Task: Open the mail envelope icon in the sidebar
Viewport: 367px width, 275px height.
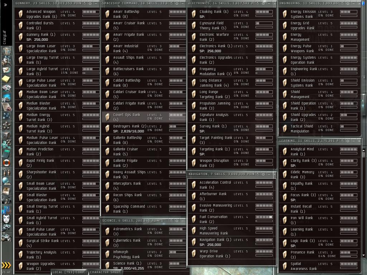Action: [6, 70]
